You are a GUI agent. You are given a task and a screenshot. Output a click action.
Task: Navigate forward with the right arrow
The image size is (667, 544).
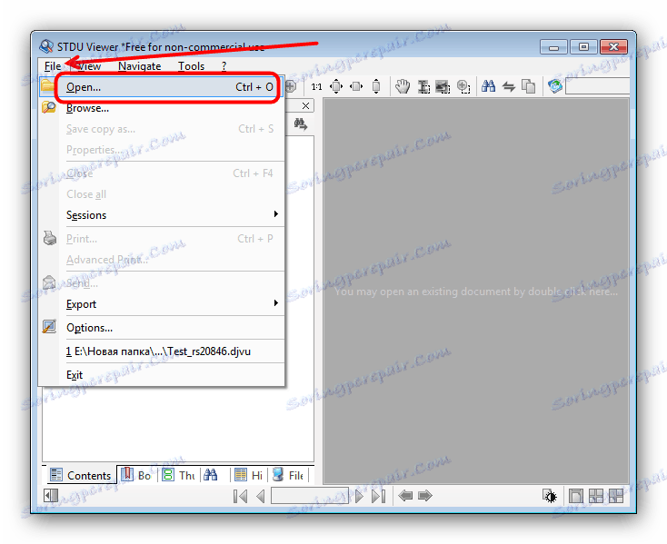coord(425,495)
